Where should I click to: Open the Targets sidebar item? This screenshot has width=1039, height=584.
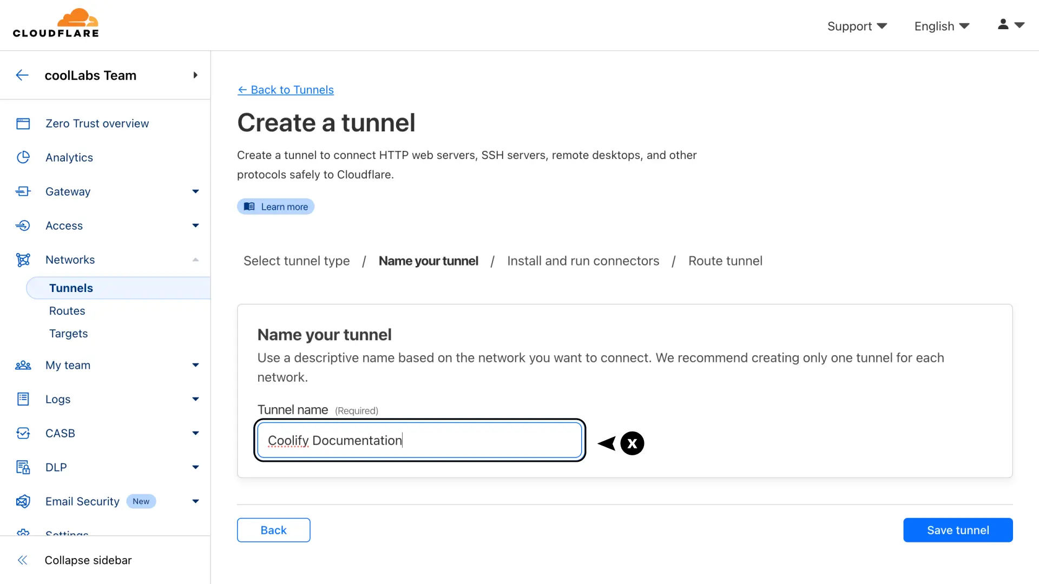(68, 334)
